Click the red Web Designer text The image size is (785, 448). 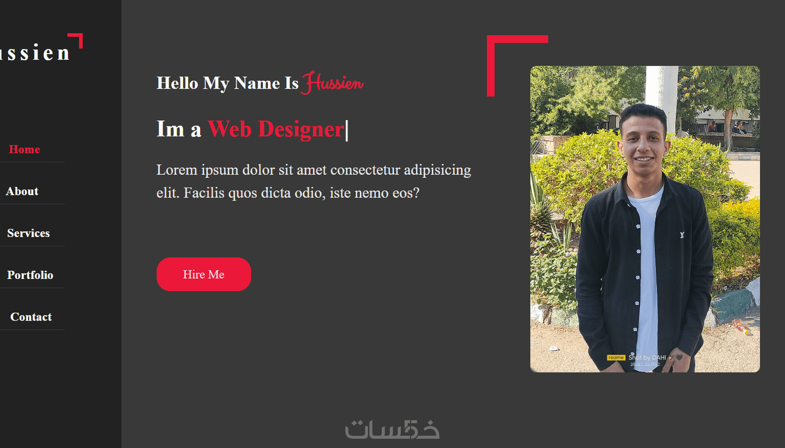point(276,129)
